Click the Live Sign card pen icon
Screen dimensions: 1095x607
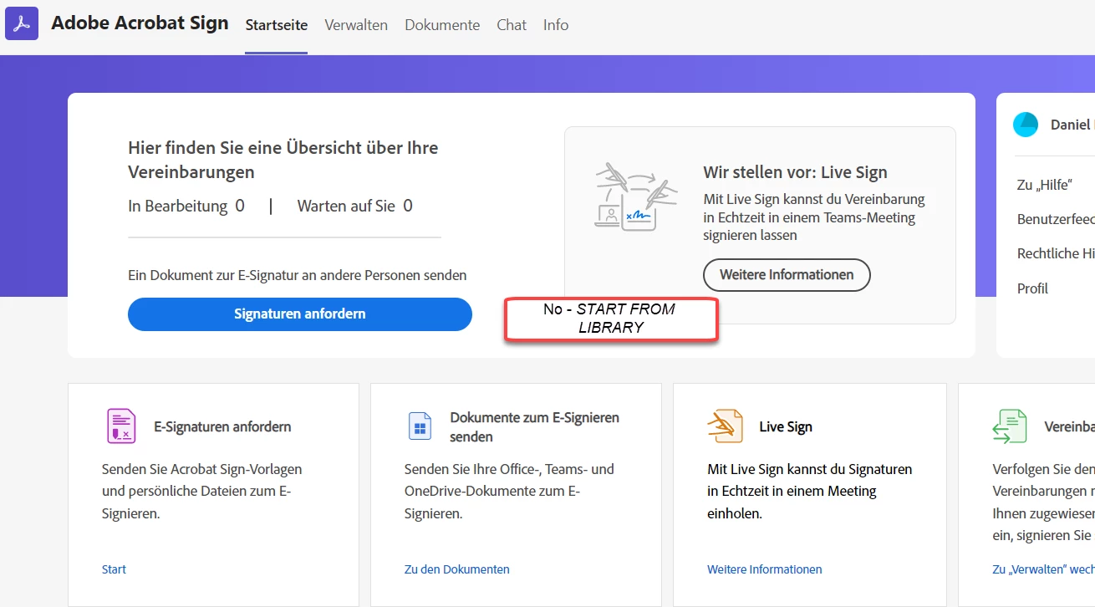tap(724, 426)
